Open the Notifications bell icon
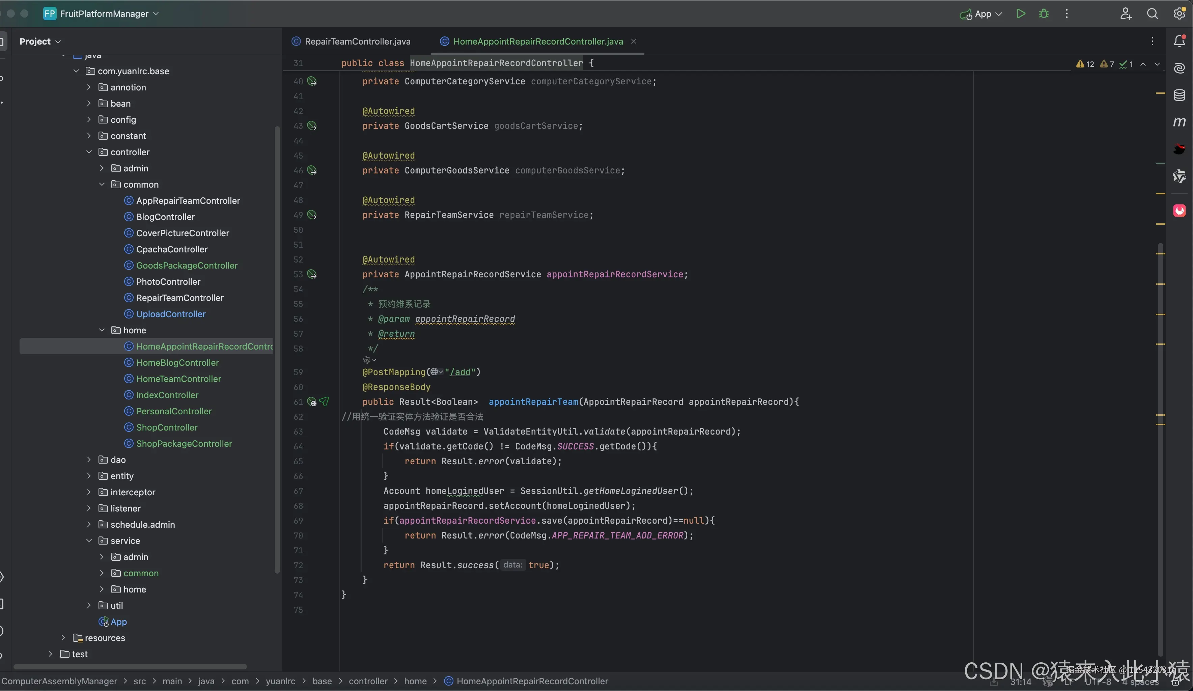Viewport: 1193px width, 691px height. coord(1179,41)
